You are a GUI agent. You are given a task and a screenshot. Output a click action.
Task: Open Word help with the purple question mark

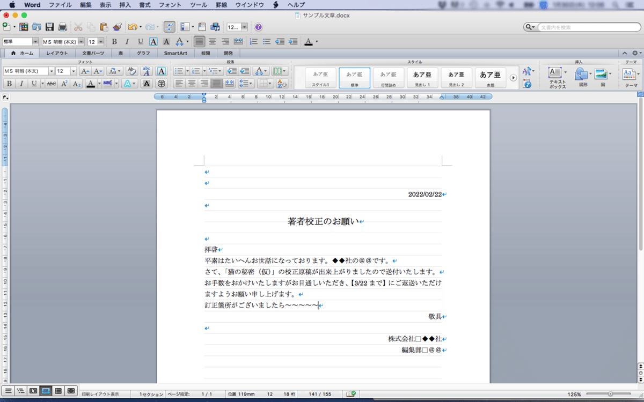pos(258,27)
